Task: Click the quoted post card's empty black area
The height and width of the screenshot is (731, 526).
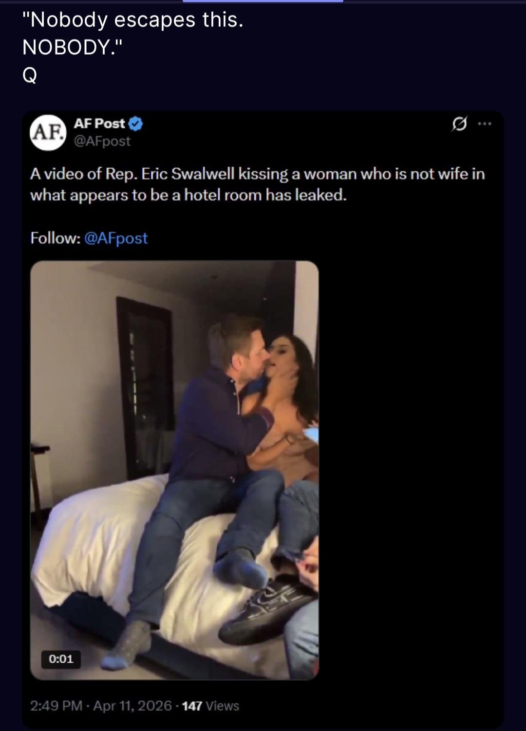Action: (x=412, y=470)
